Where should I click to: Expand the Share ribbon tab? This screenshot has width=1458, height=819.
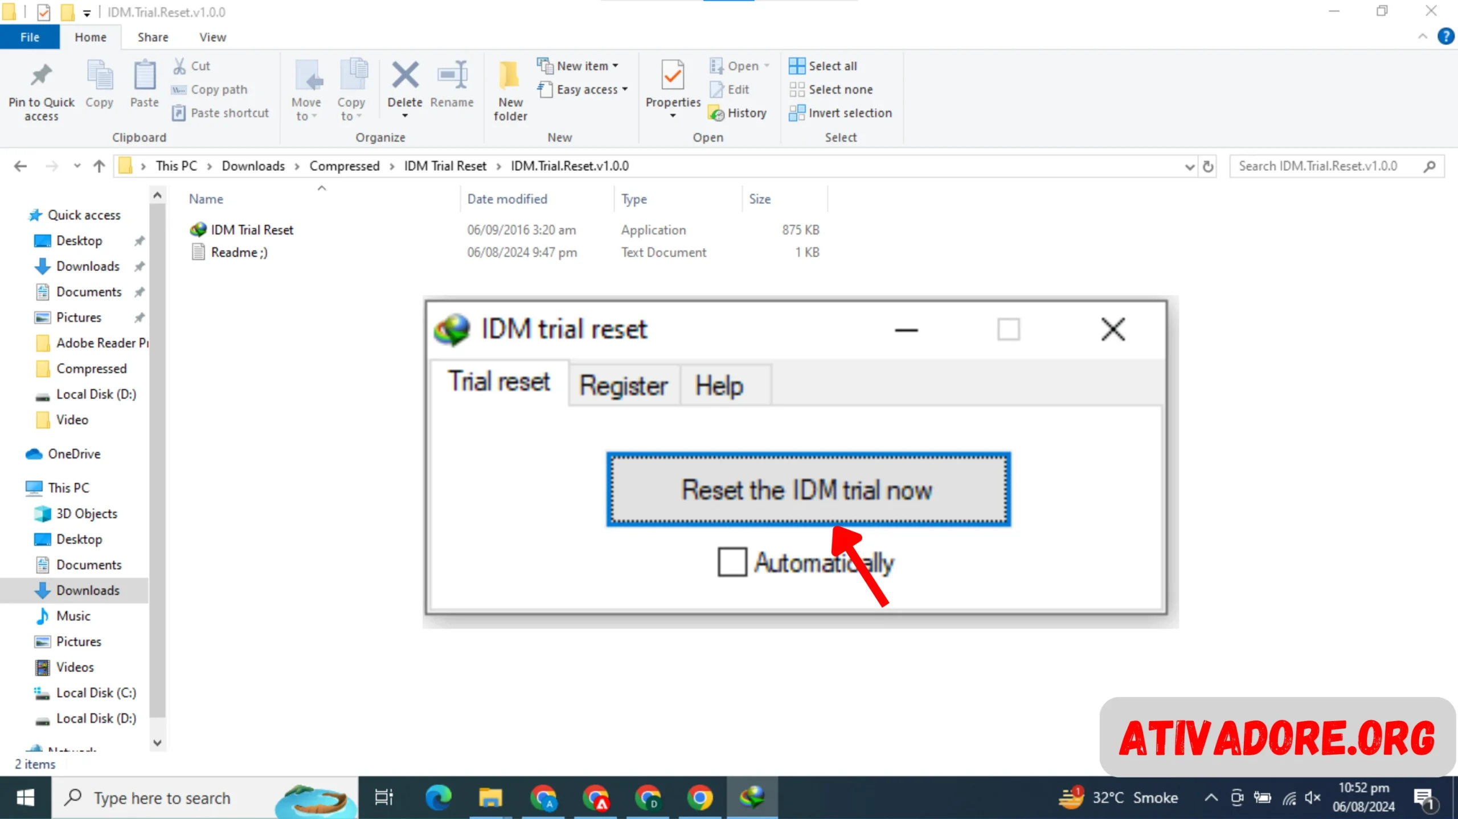[x=152, y=37]
